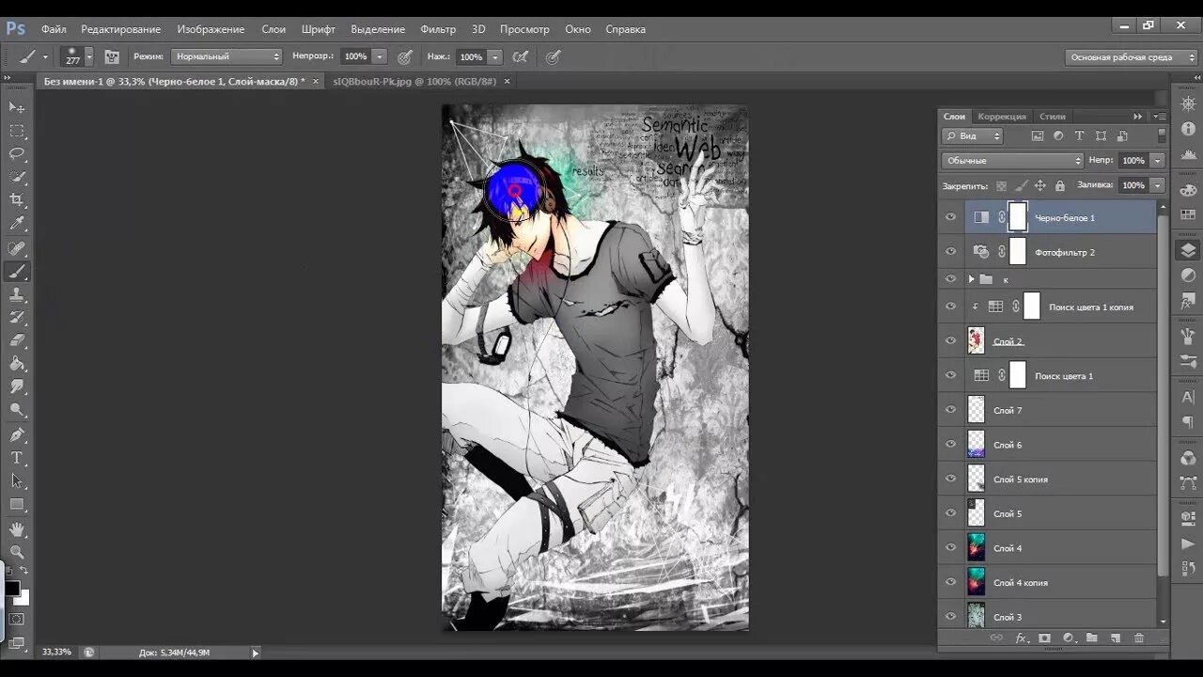Select the Crop tool
Viewport: 1203px width, 677px height.
[17, 200]
